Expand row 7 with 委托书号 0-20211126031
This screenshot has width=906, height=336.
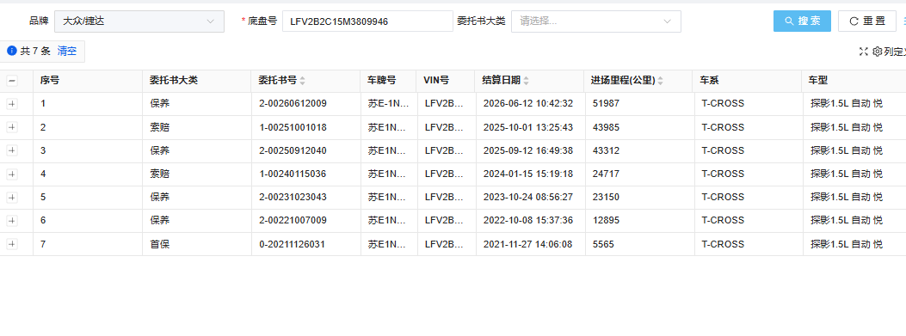(12, 244)
